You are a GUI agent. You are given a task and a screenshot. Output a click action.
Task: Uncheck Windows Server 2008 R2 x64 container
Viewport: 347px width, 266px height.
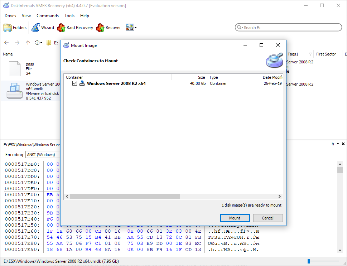pyautogui.click(x=74, y=83)
